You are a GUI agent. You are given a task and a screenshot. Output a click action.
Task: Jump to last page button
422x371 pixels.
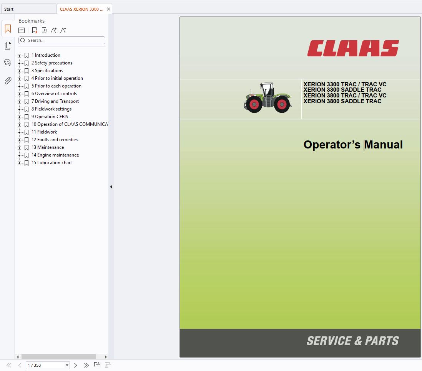[x=86, y=365]
